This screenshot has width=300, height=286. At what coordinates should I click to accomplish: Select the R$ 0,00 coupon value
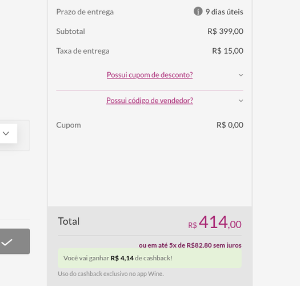point(230,125)
